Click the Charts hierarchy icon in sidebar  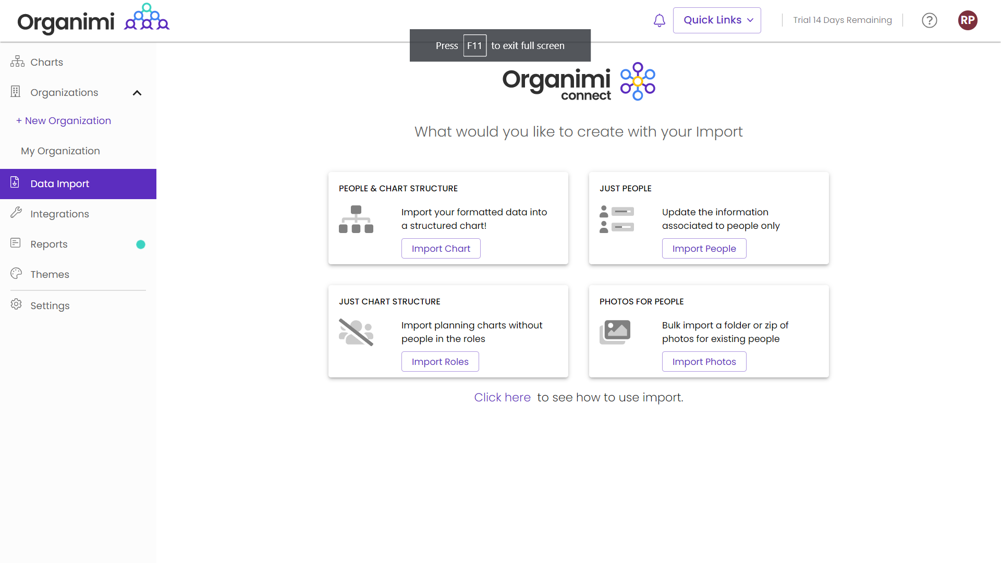click(x=17, y=62)
